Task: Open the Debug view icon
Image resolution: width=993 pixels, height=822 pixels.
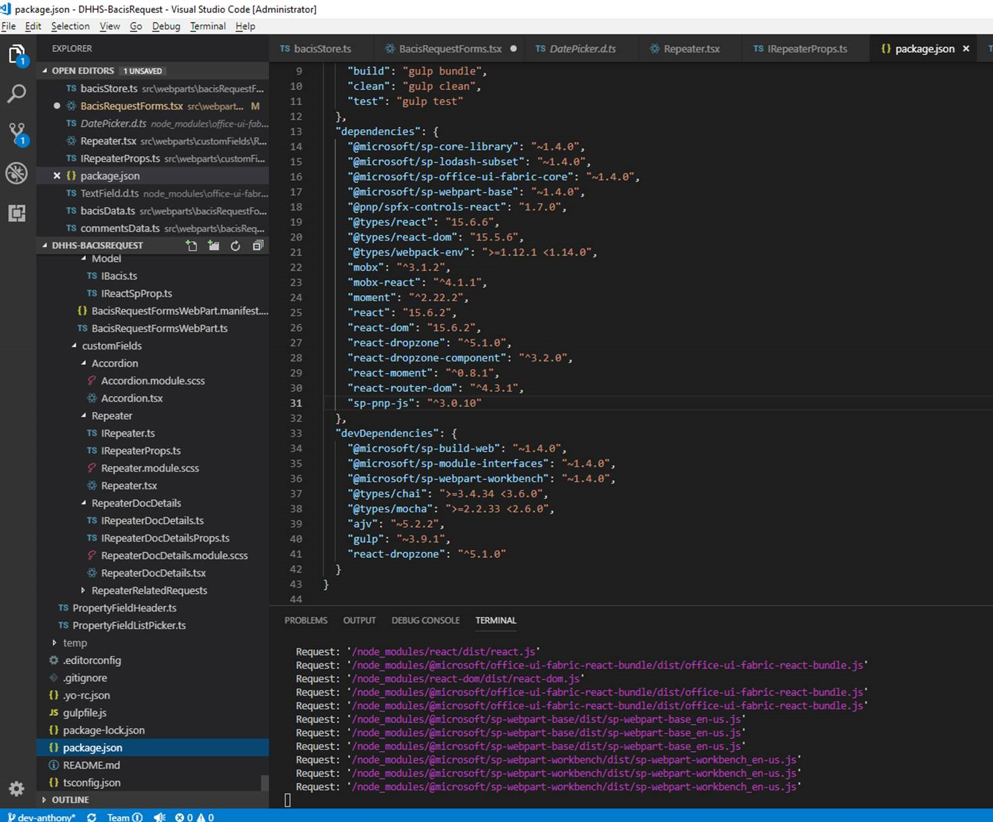Action: 16,173
